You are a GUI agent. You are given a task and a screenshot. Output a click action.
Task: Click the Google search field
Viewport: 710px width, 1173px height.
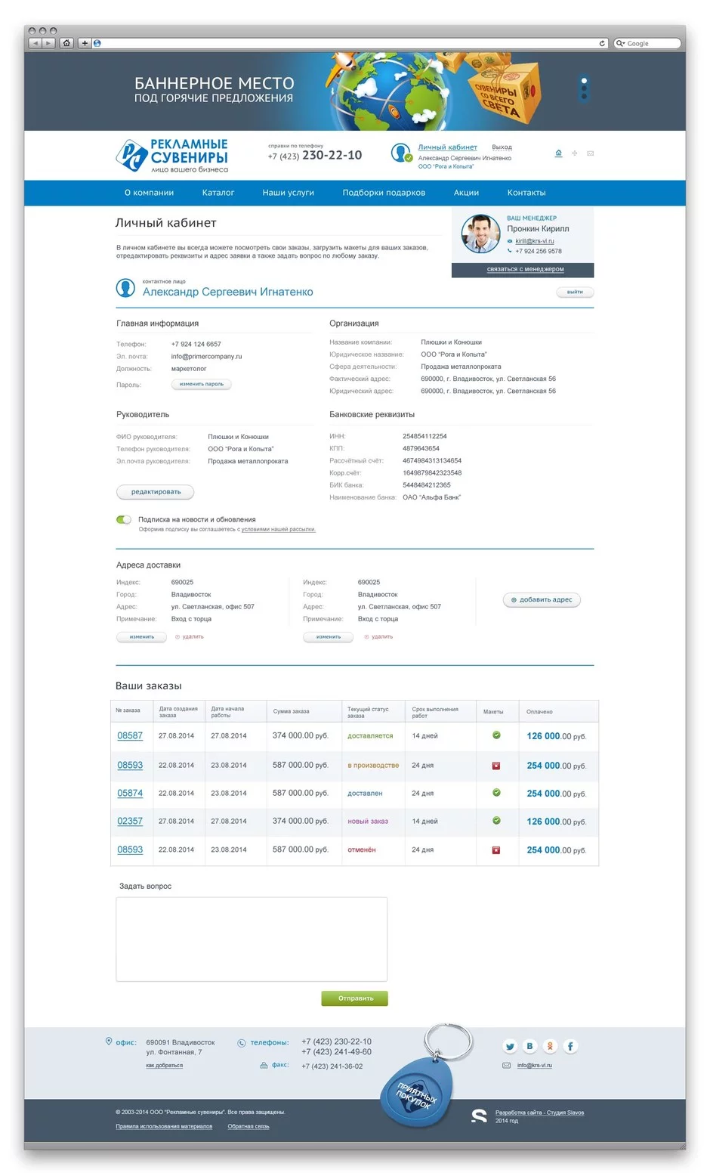(x=647, y=43)
